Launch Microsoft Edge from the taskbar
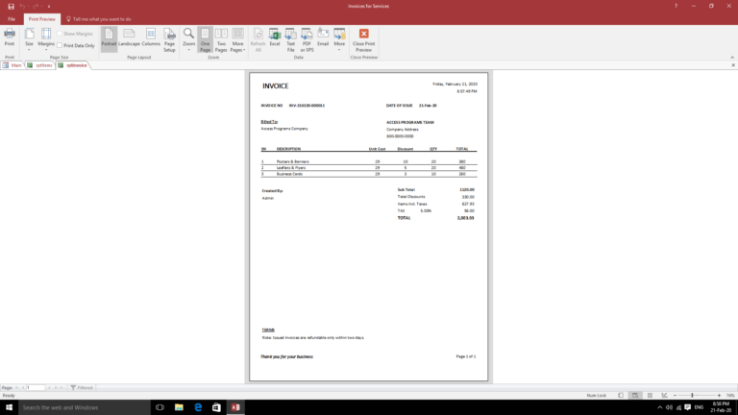 [x=198, y=407]
